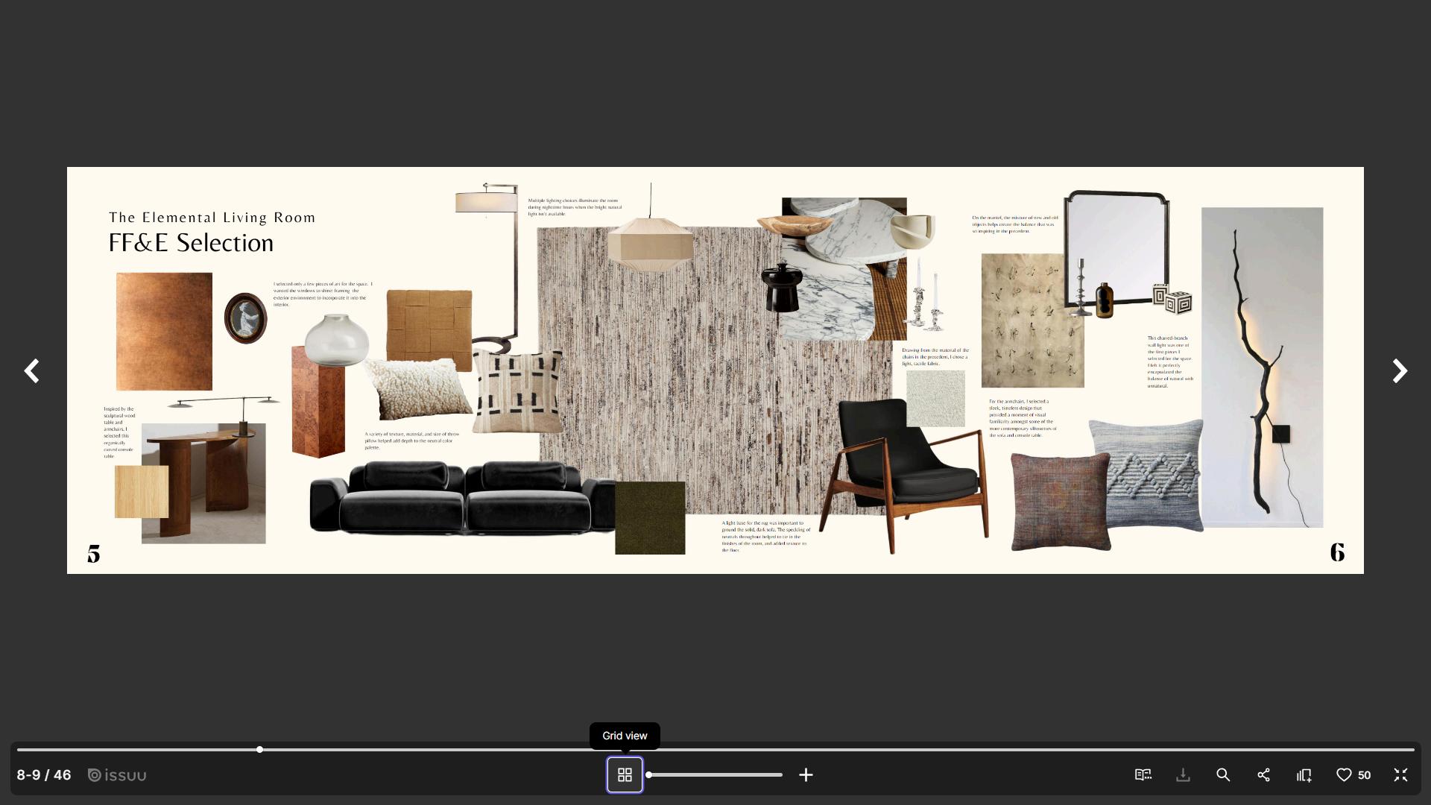Open the more publications book icon
Image resolution: width=1431 pixels, height=805 pixels.
(1143, 775)
